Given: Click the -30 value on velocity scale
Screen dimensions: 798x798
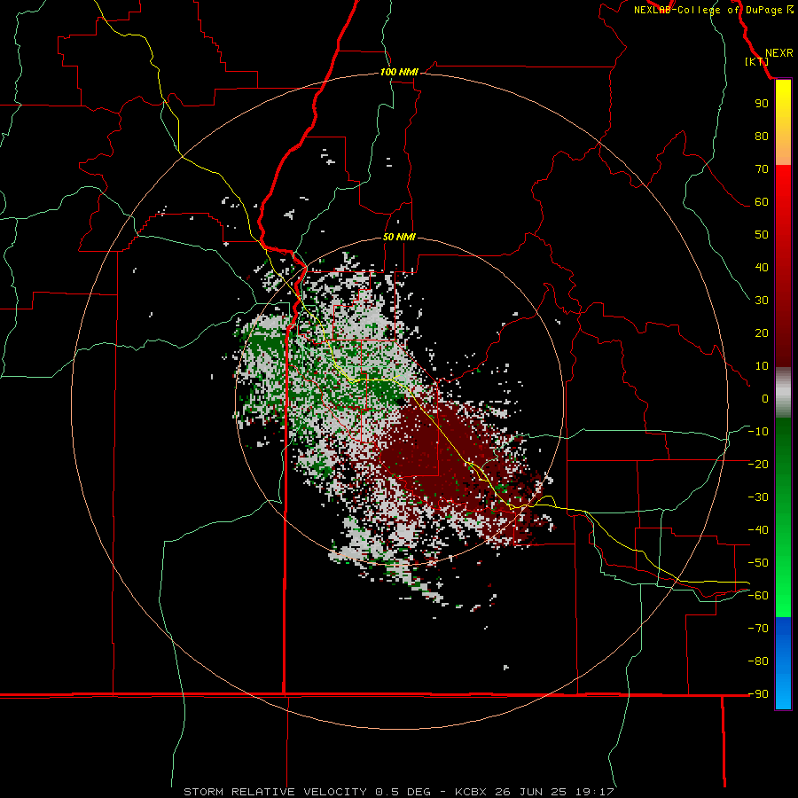Looking at the screenshot, I should [758, 497].
